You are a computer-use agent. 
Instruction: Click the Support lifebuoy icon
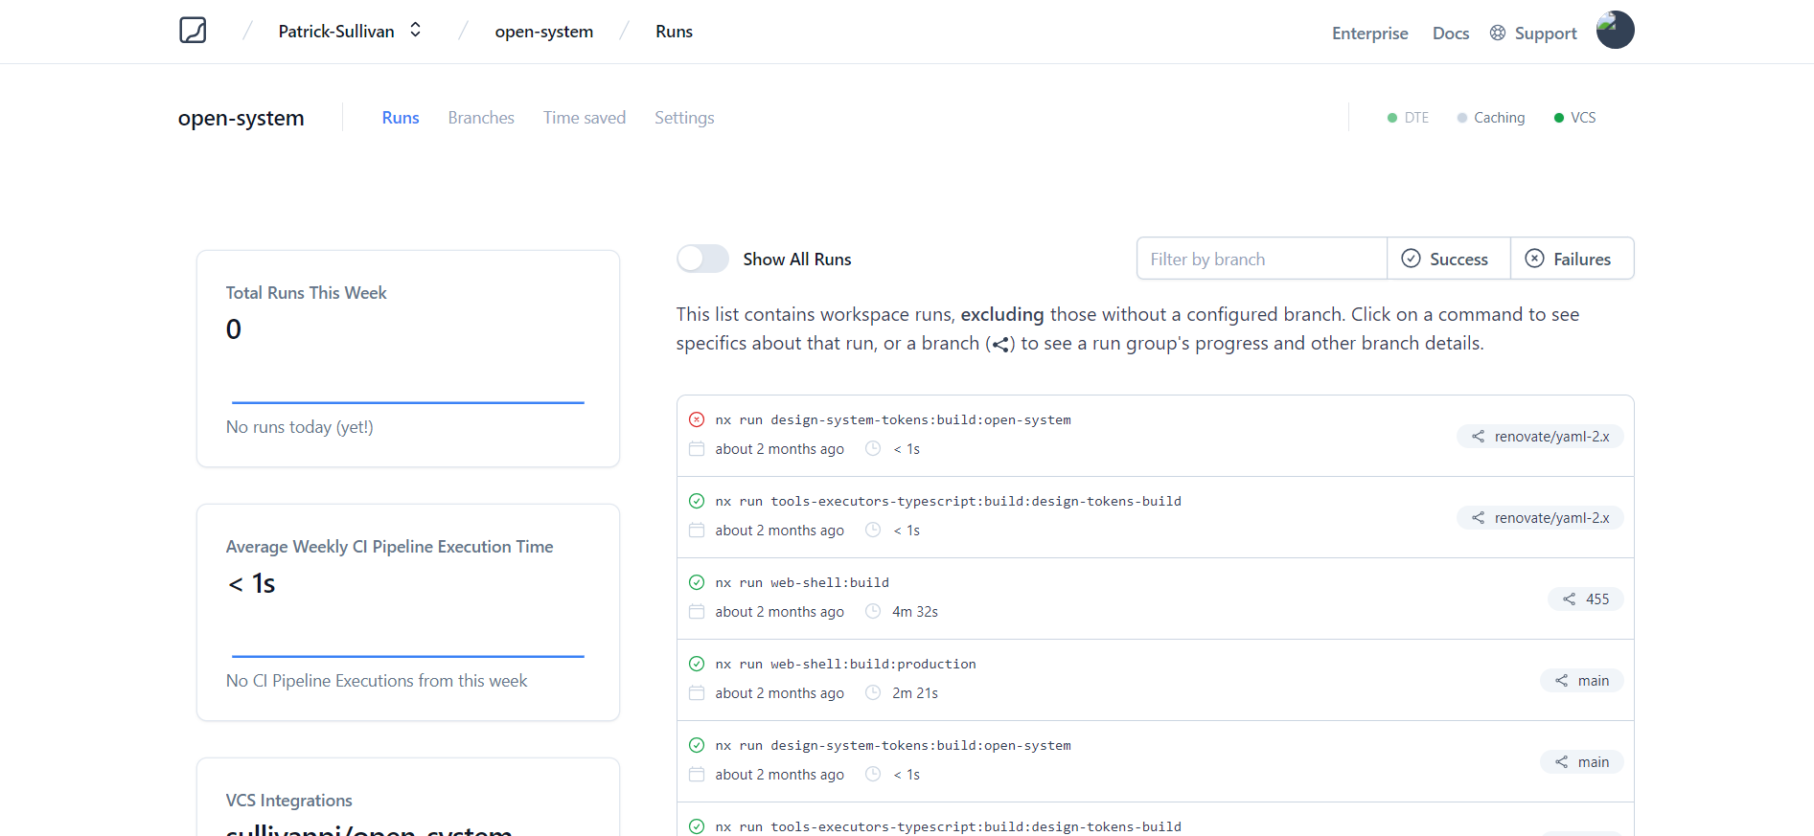(x=1498, y=33)
